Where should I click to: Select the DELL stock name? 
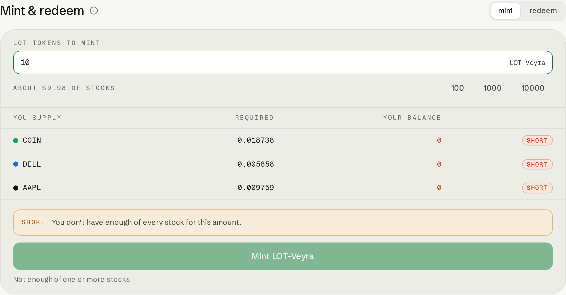coord(32,164)
